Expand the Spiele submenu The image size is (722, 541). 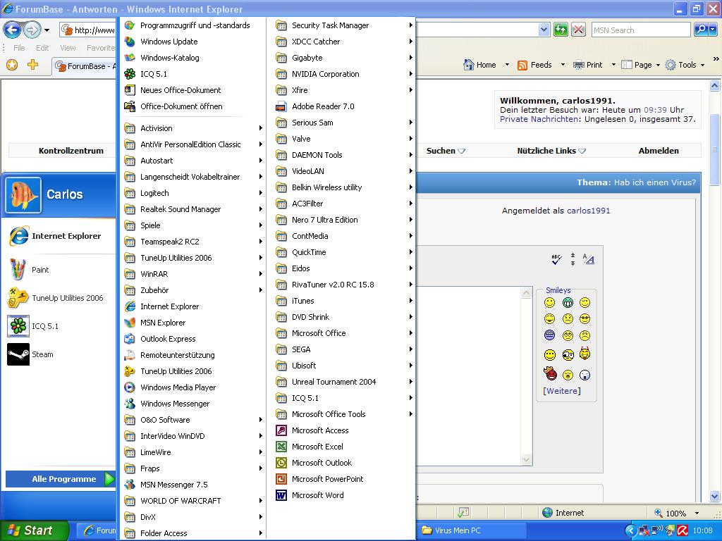point(192,225)
